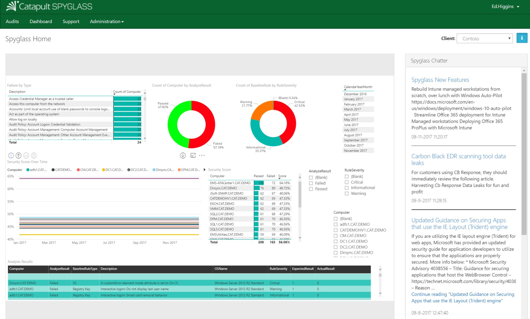Viewport: 530px width, 319px height.
Task: Click the drill-down mode arrow icon on donut chart
Action: click(x=183, y=156)
